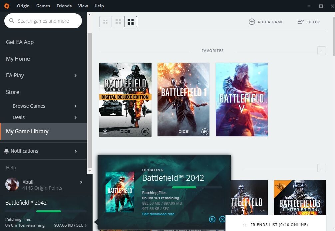Open the Store section

pos(13,92)
